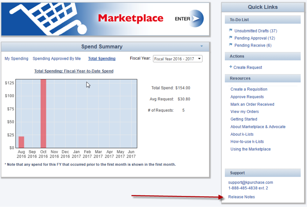Image resolution: width=307 pixels, height=207 pixels.
Task: Click the Jan 2017 axis label on the chart
Action: 77,154
